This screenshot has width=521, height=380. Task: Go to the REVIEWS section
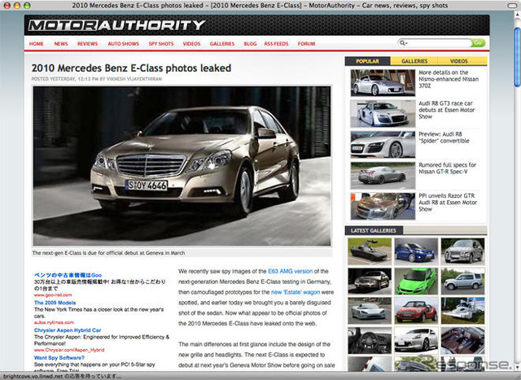(87, 43)
